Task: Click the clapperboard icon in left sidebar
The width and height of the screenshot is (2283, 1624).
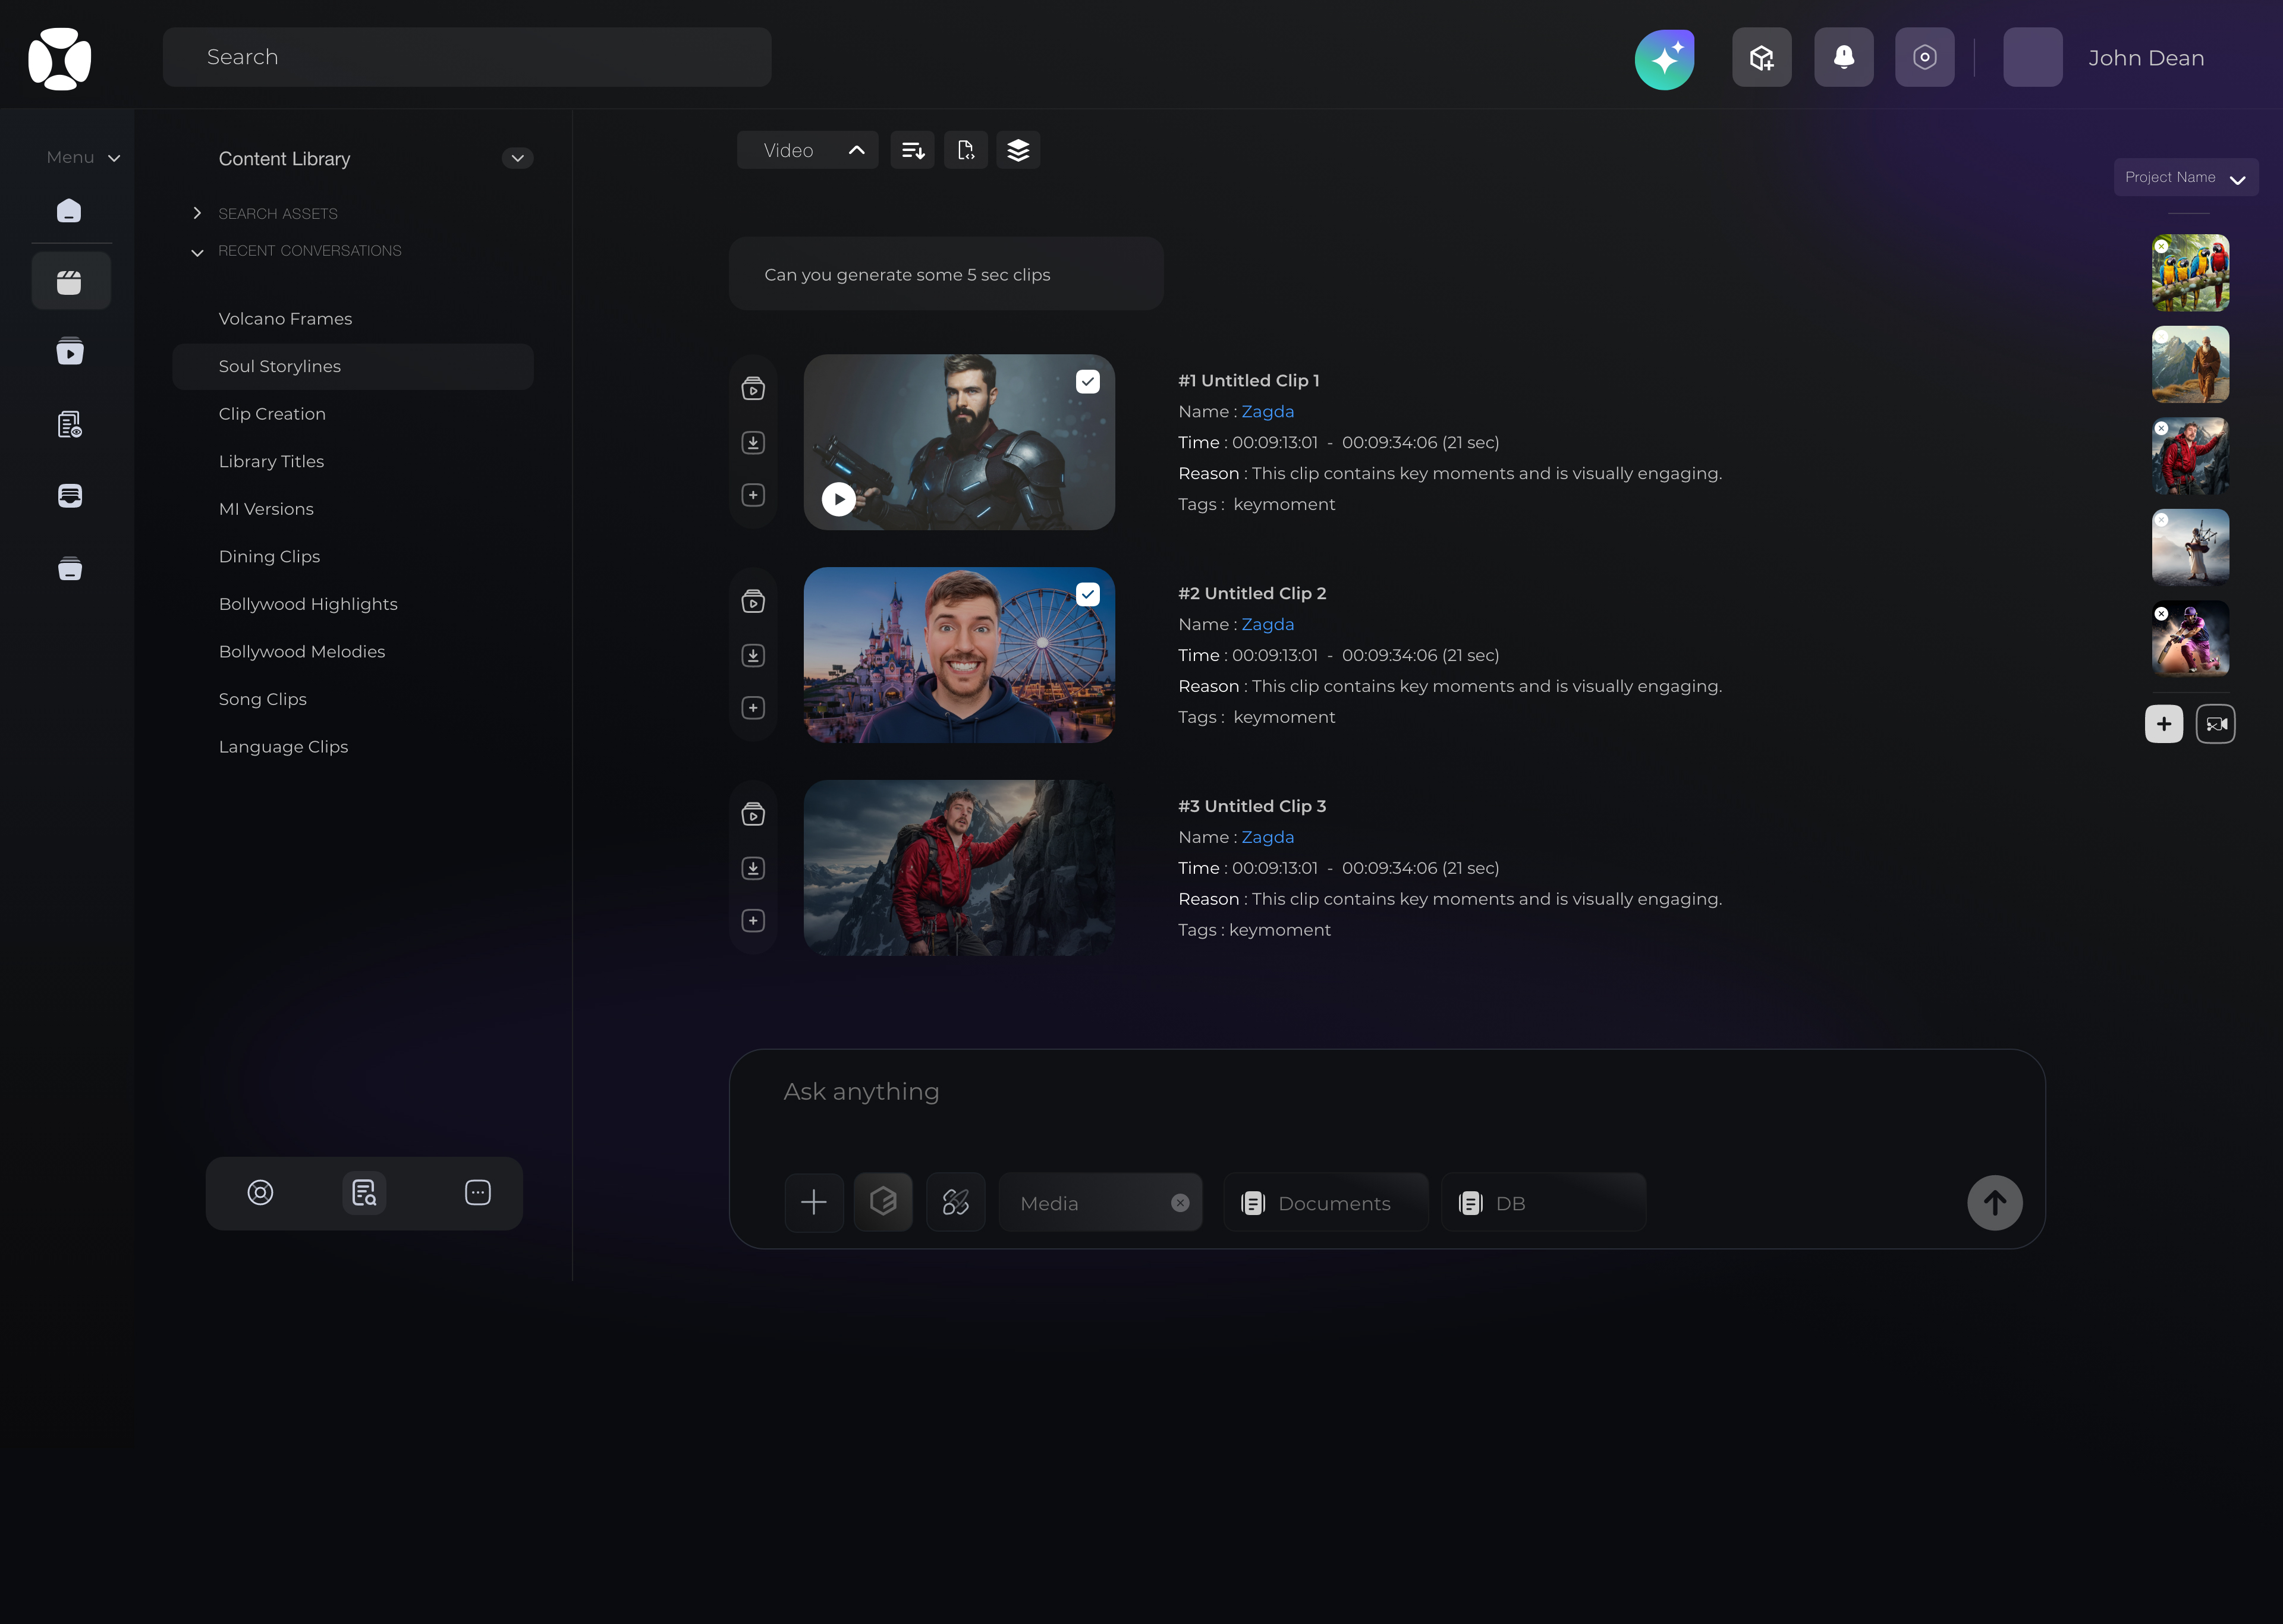Action: click(x=70, y=282)
